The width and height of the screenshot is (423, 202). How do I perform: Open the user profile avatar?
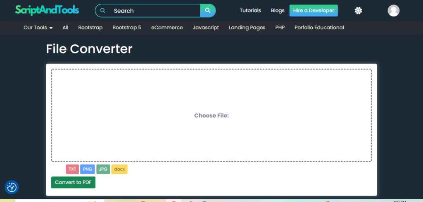pyautogui.click(x=393, y=11)
